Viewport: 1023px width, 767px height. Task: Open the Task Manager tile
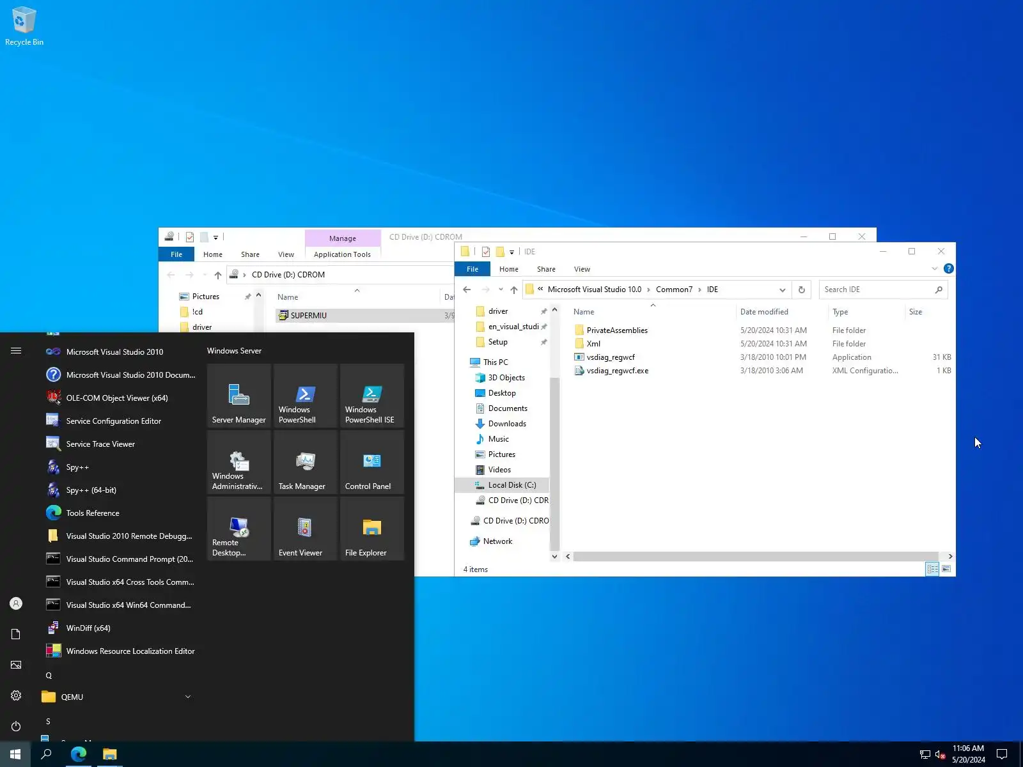pos(306,462)
